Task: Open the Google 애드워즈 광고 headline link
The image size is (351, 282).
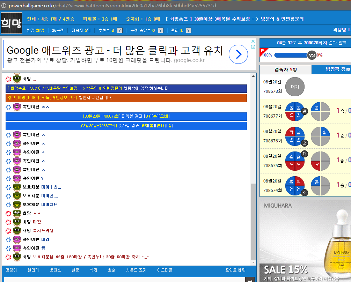Action: pos(115,51)
